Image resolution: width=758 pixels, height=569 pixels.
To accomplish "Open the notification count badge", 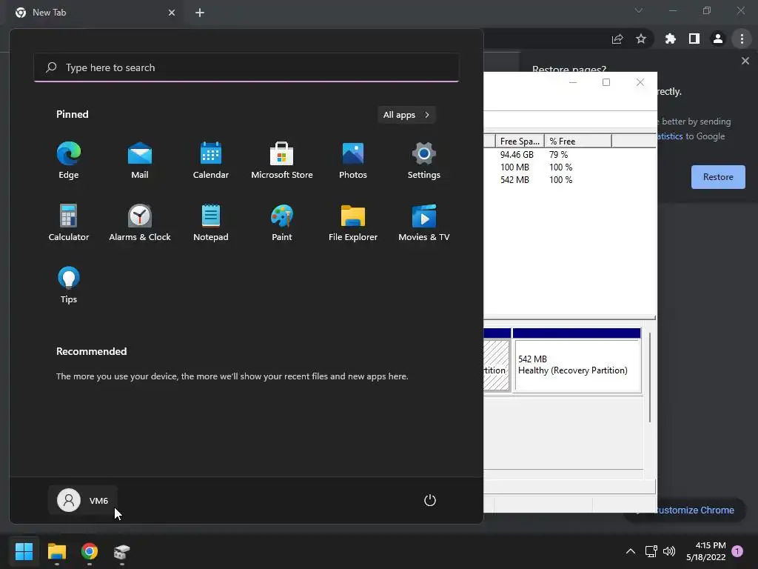I will tap(737, 551).
